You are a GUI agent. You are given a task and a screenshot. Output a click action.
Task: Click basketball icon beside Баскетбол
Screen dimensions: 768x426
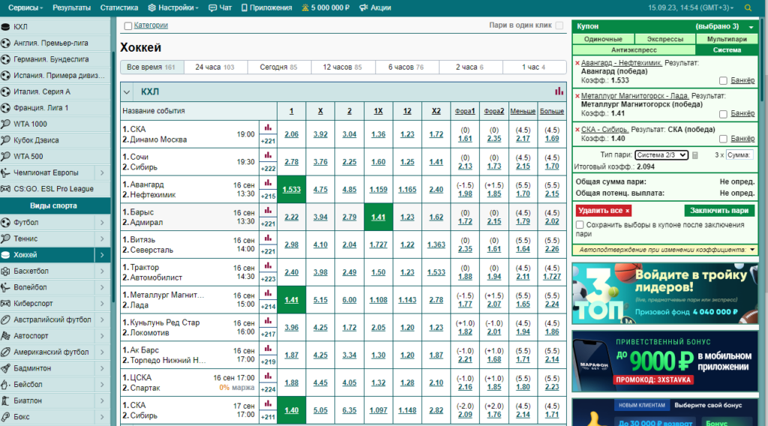(x=5, y=271)
